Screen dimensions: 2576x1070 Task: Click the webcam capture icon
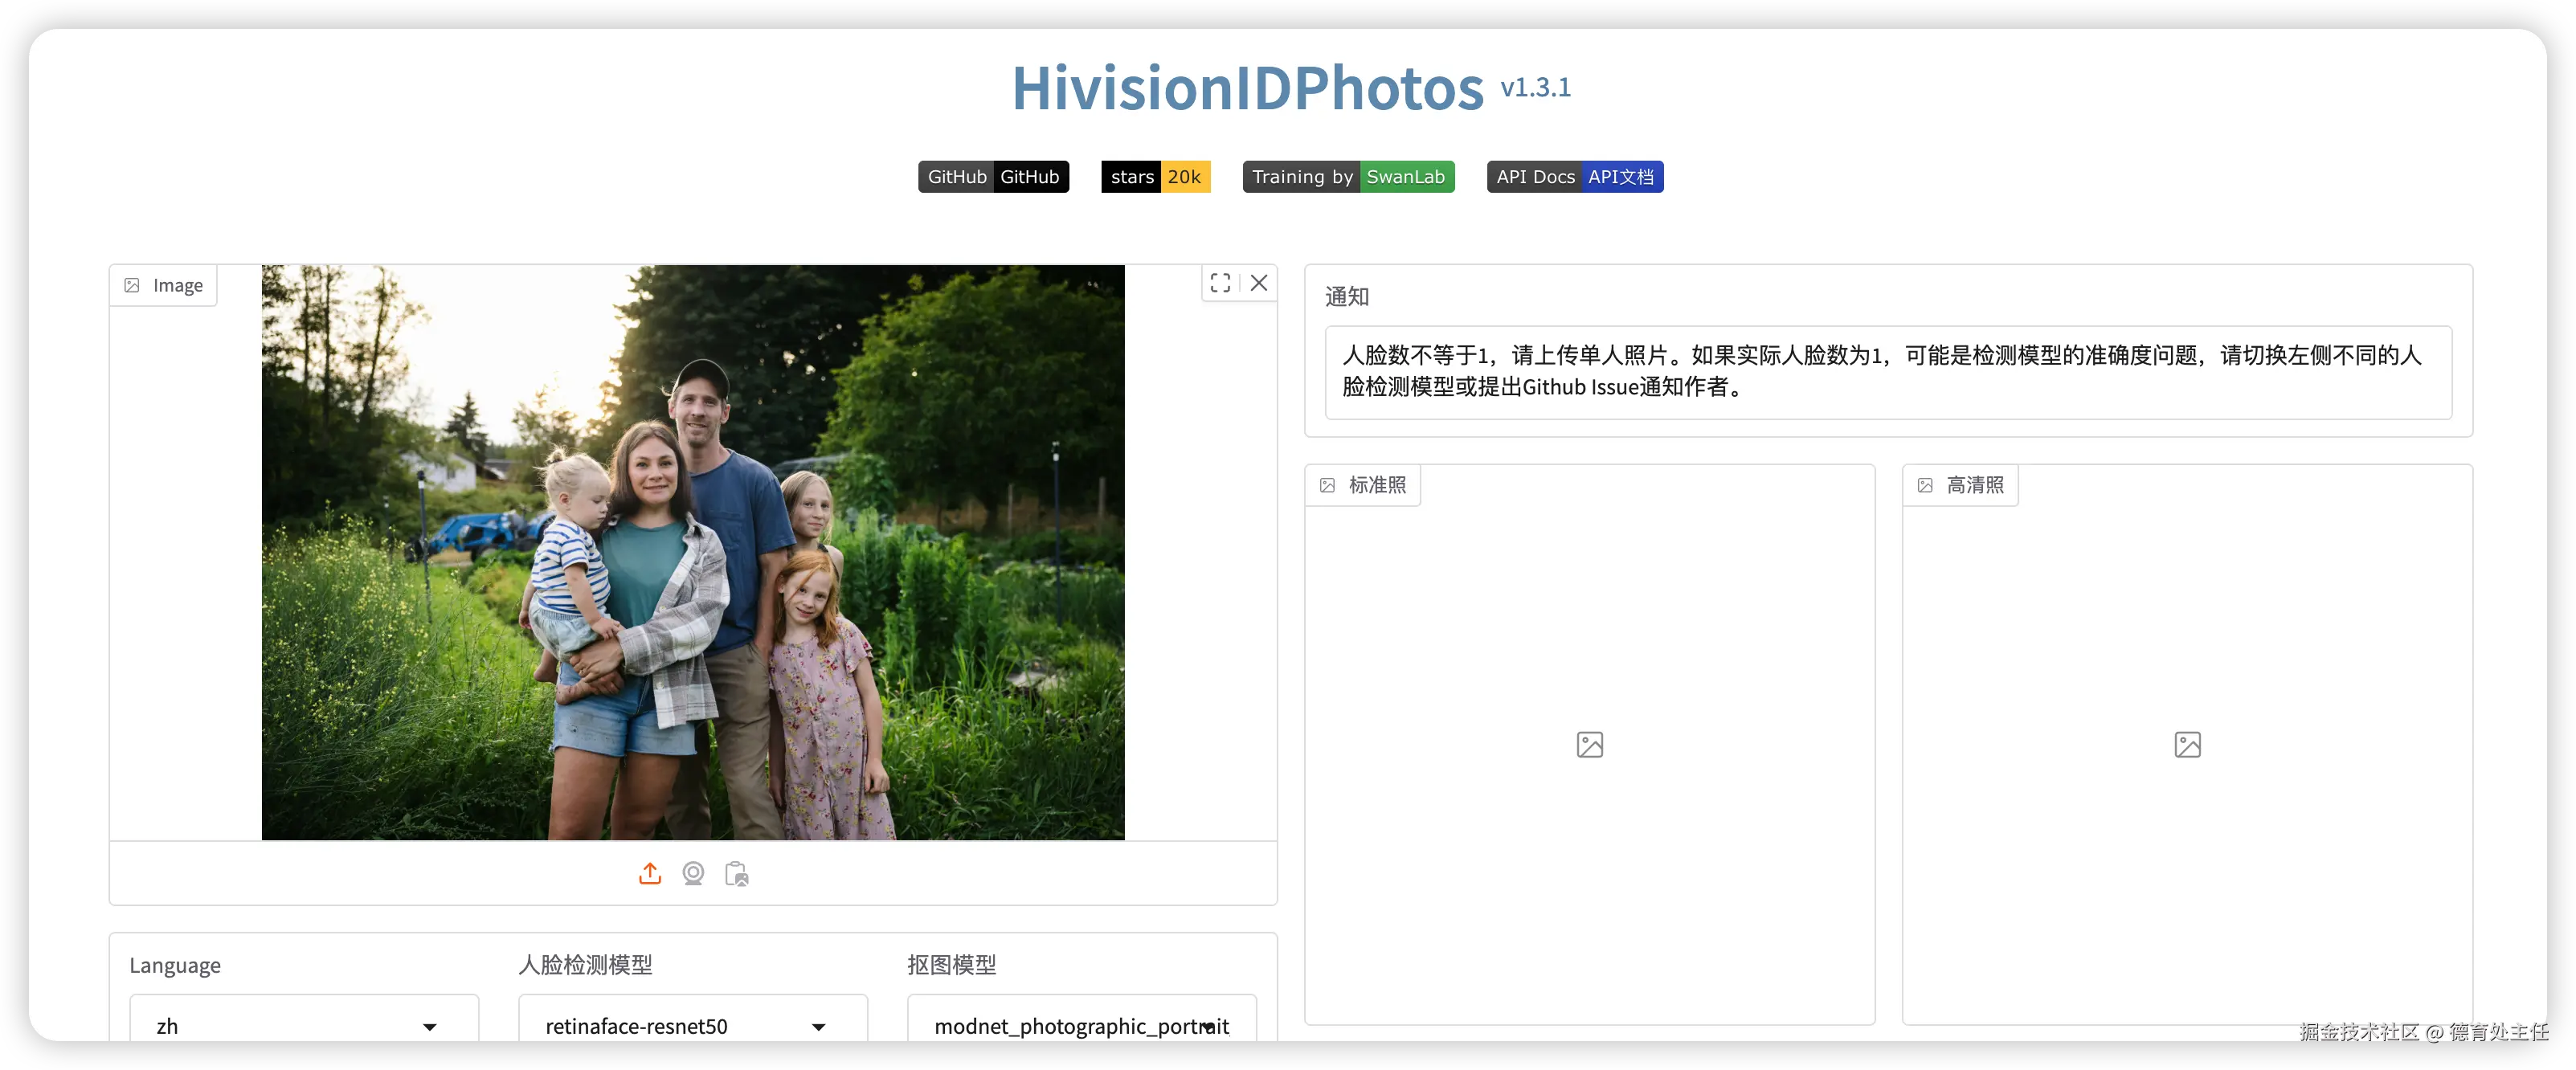[x=693, y=873]
